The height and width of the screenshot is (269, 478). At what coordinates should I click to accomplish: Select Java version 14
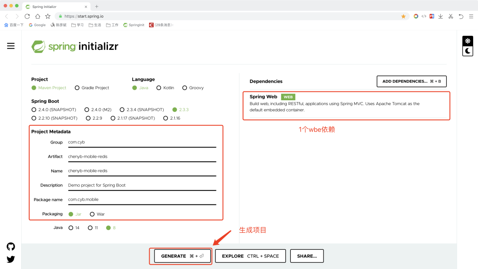pos(74,228)
